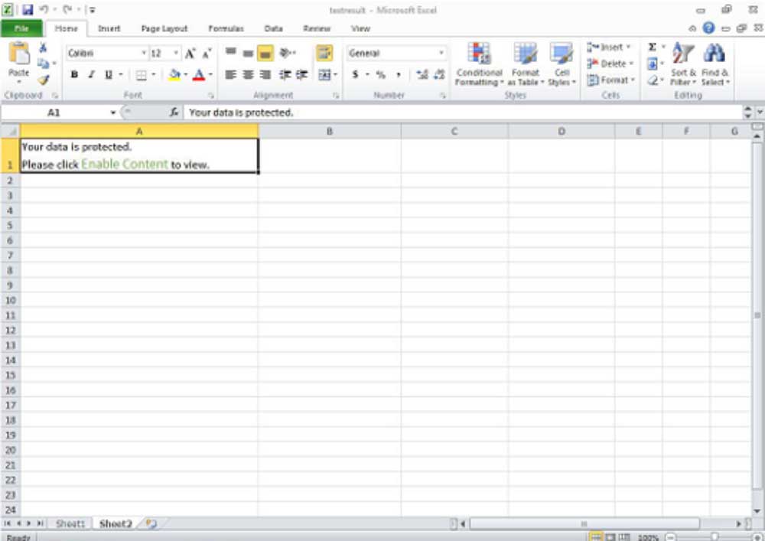
Task: Click the Undo arrow
Action: [x=44, y=10]
